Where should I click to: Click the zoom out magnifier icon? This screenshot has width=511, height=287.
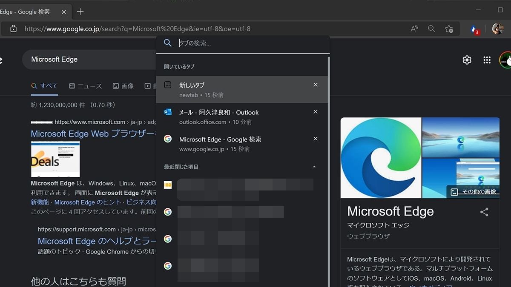point(431,29)
